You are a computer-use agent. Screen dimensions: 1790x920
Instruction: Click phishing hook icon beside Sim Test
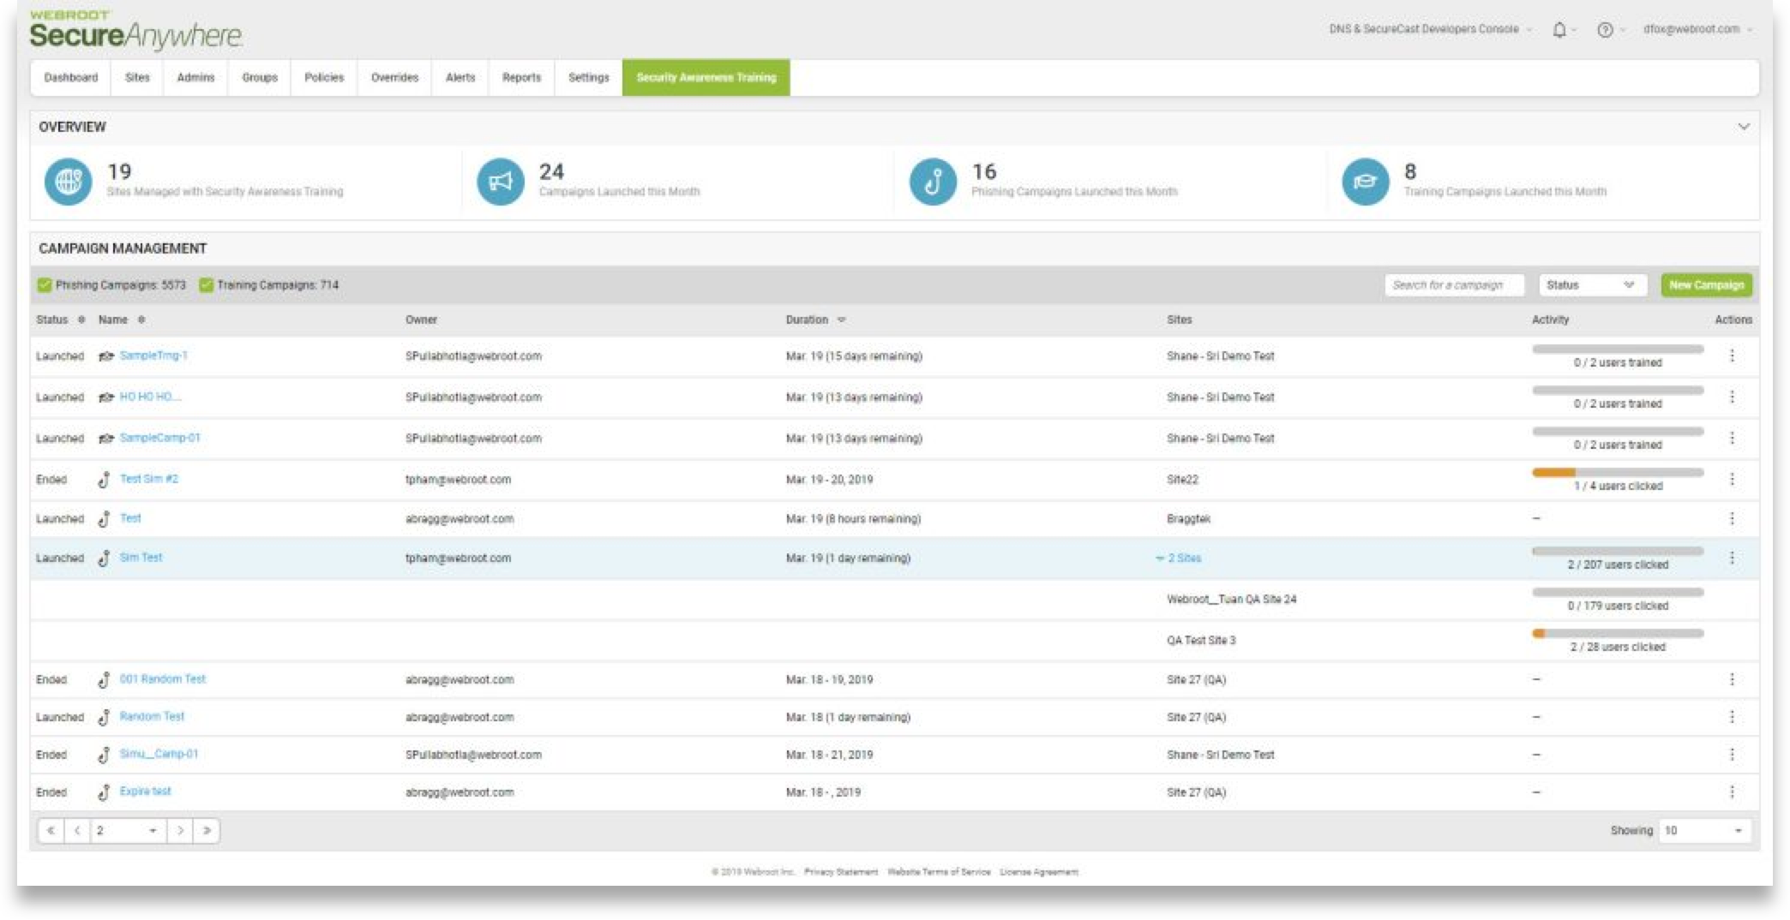tap(104, 559)
